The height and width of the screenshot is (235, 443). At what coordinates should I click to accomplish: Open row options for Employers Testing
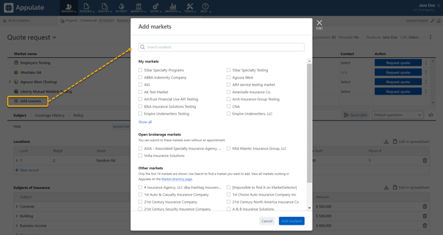[x=426, y=62]
